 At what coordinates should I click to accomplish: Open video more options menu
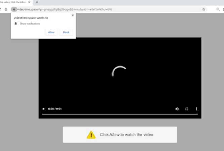196,109
